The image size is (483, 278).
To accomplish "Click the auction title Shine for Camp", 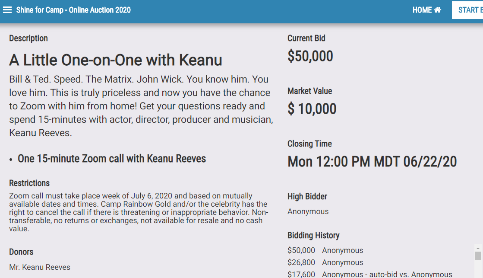I will click(73, 10).
